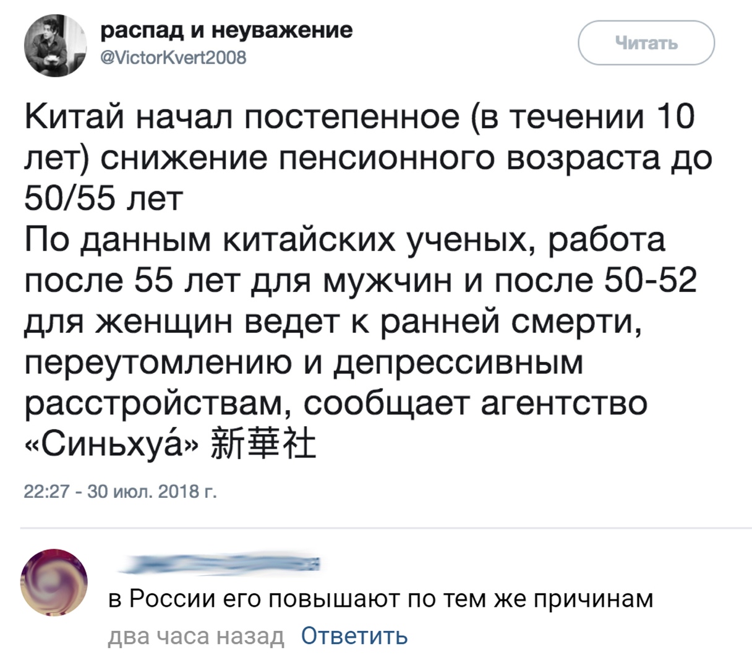The width and height of the screenshot is (752, 668).
Task: Click the blurred commenter username
Action: pos(216,565)
